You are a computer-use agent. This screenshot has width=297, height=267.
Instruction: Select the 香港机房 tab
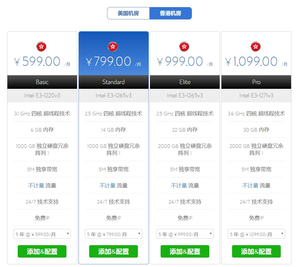click(x=171, y=13)
